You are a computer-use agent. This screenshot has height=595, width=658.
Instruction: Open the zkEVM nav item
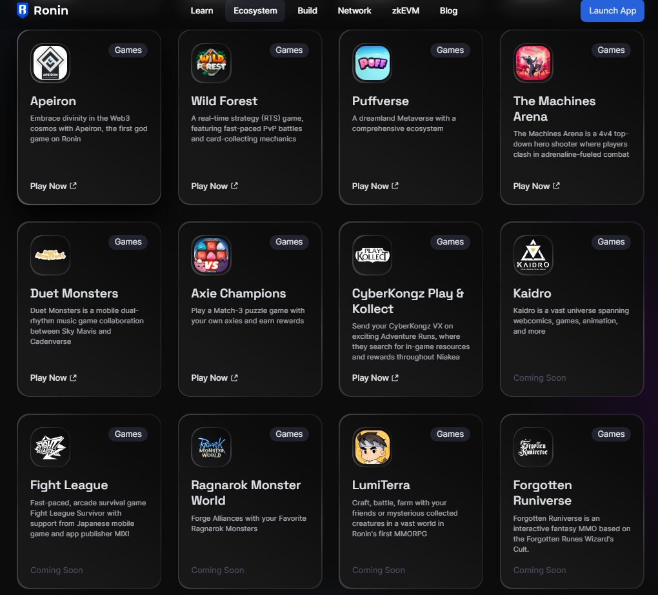point(405,10)
